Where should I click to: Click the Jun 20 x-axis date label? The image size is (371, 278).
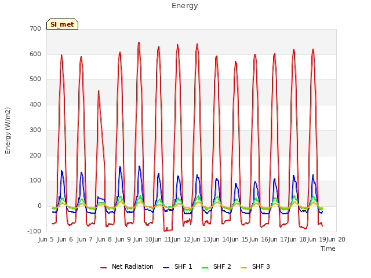pos(336,240)
